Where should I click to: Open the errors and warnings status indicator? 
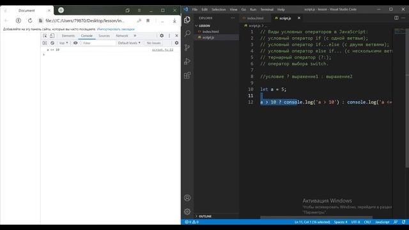[x=192, y=222]
